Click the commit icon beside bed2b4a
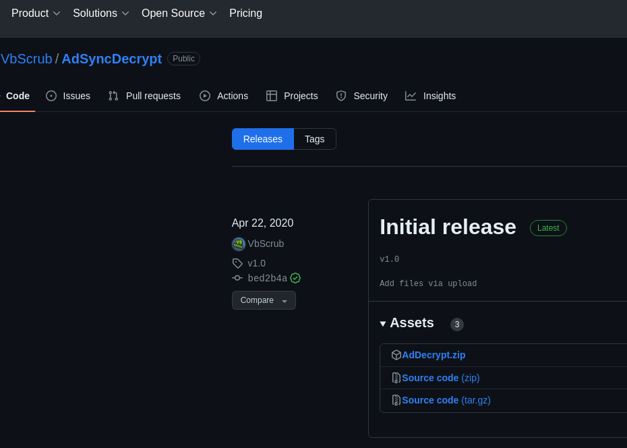This screenshot has width=627, height=448. pyautogui.click(x=237, y=278)
